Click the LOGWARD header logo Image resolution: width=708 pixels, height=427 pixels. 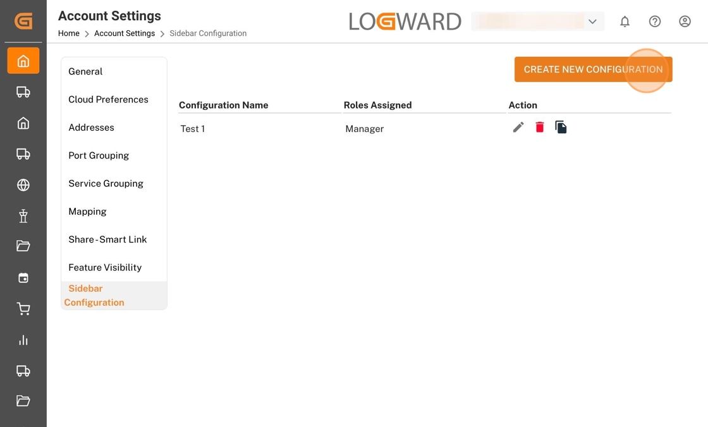(x=405, y=21)
